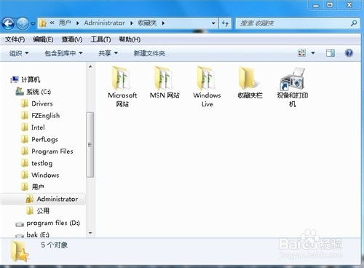364x268 pixels.
Task: Select the 公用 folder in tree
Action: 43,211
